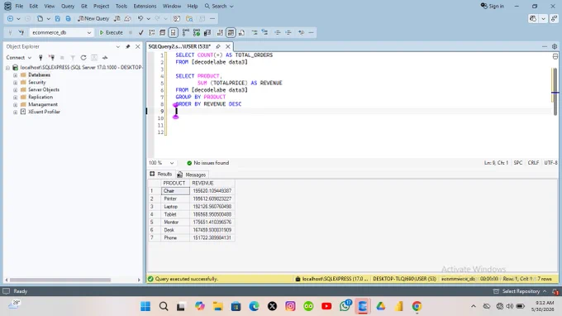The height and width of the screenshot is (316, 562).
Task: Click the Execute button
Action: 111,32
